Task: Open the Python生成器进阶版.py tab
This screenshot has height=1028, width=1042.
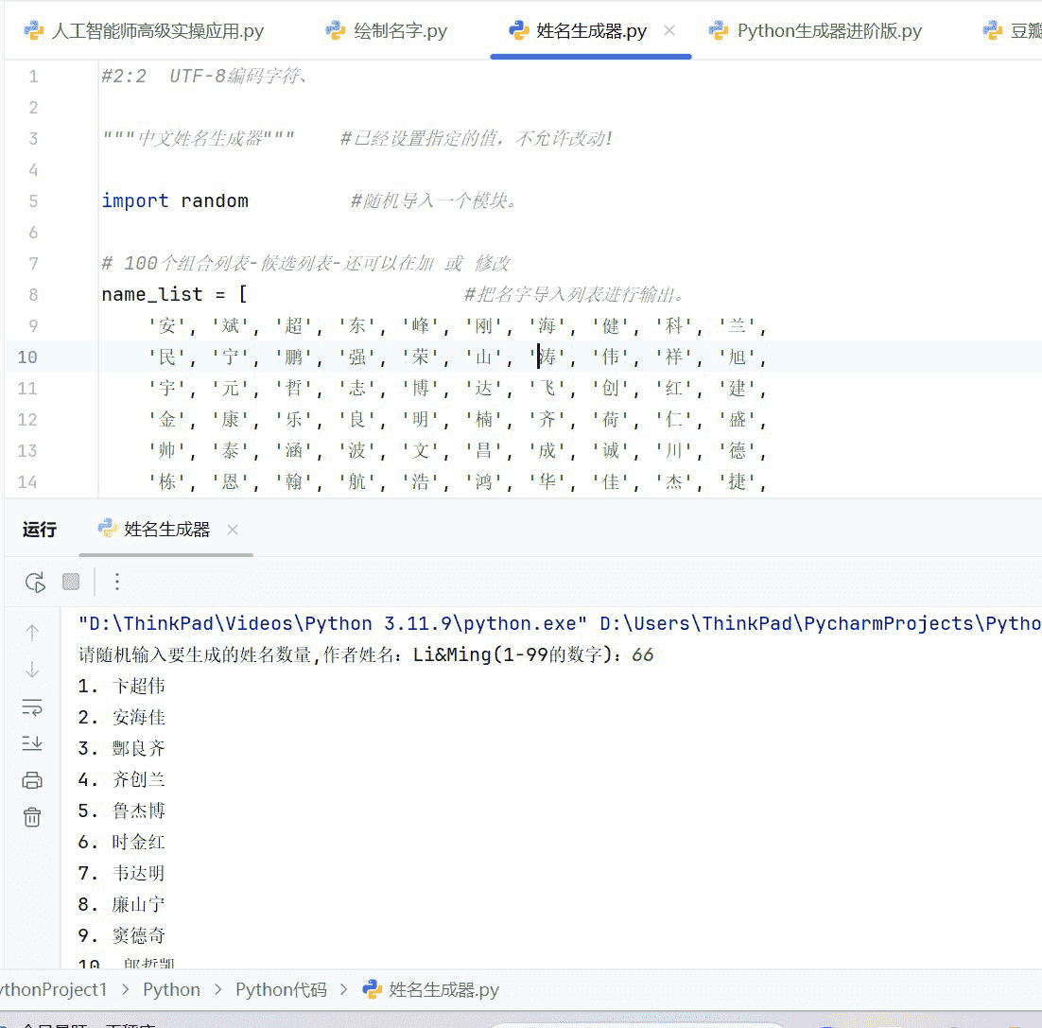Action: (x=815, y=30)
